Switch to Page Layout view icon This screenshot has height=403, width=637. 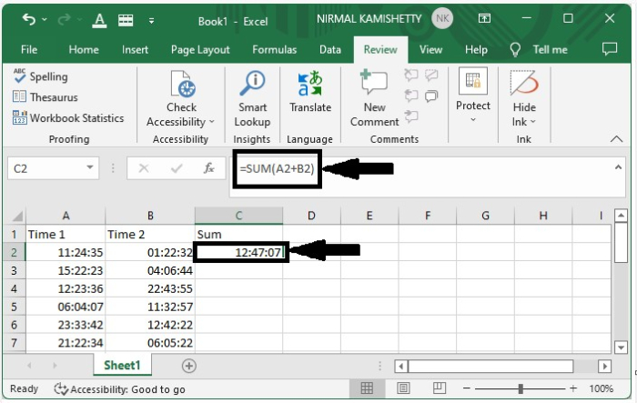(x=403, y=388)
